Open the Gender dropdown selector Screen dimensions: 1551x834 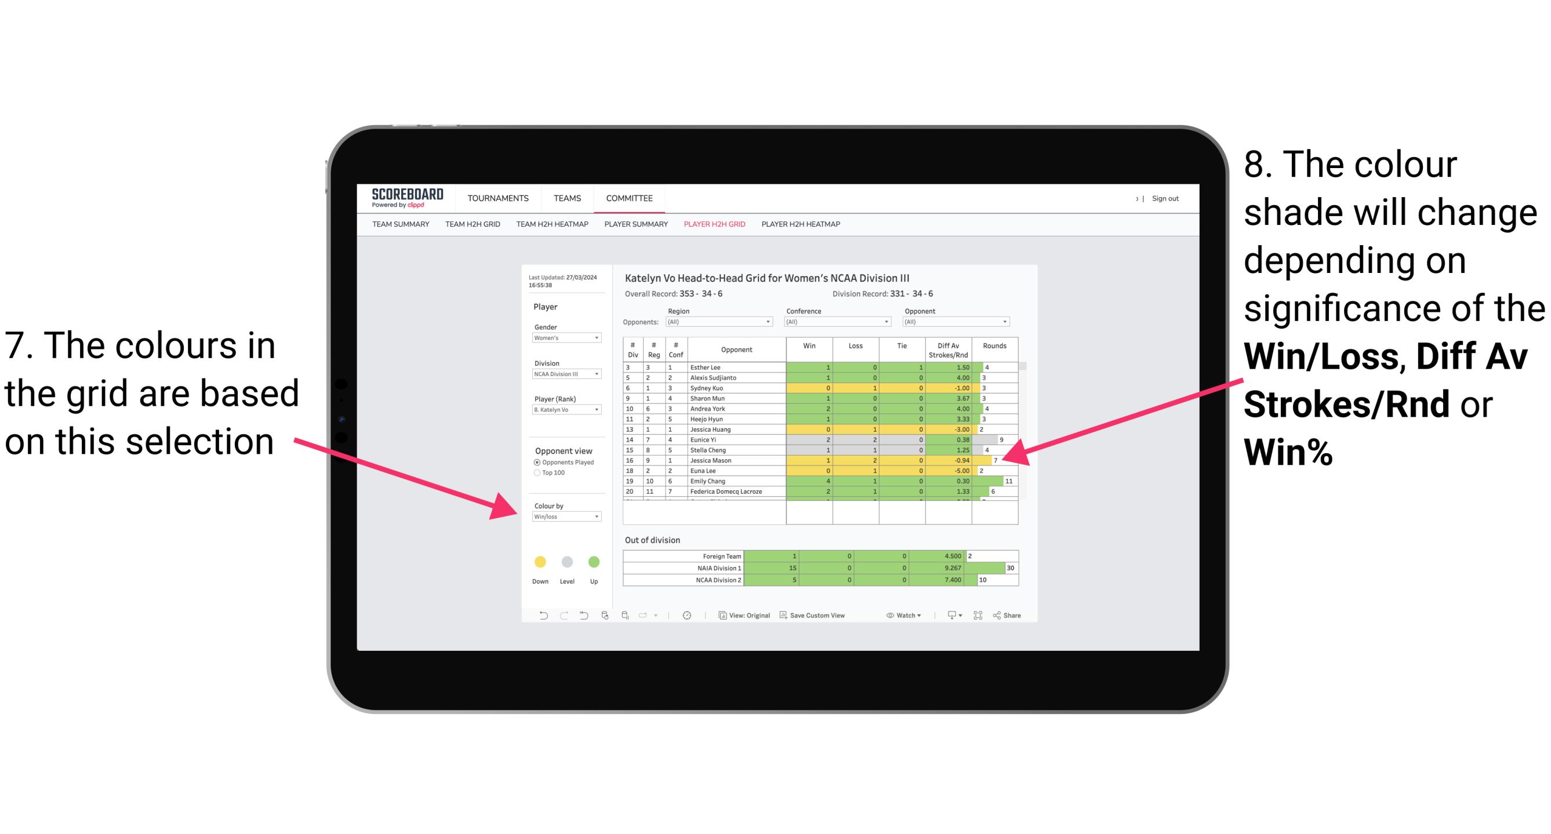(x=567, y=338)
